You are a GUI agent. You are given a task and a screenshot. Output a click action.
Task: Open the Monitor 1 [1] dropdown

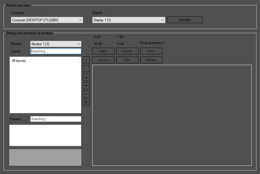[x=56, y=44]
